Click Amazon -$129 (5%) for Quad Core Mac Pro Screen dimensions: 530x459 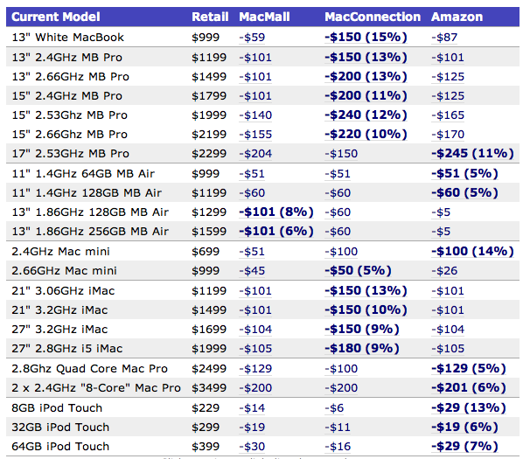(x=469, y=368)
